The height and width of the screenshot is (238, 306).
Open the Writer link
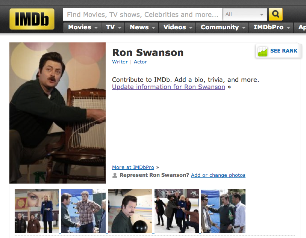tap(120, 62)
